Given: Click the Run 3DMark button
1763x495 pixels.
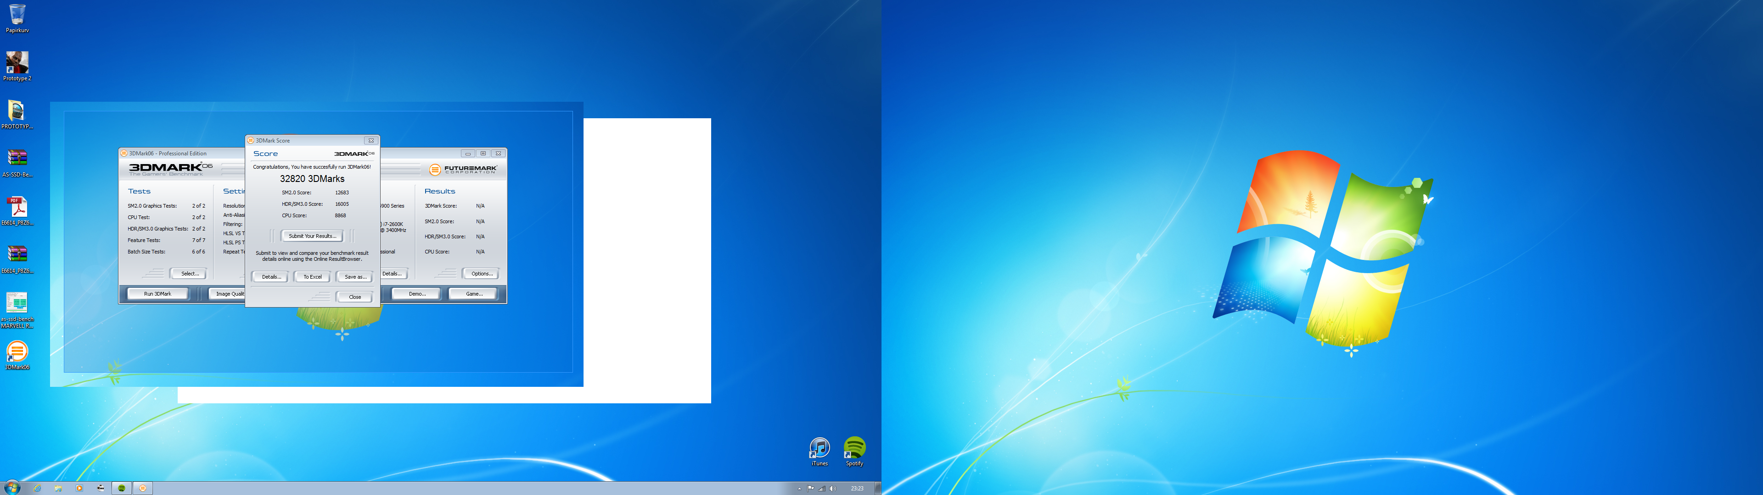Looking at the screenshot, I should pyautogui.click(x=157, y=293).
